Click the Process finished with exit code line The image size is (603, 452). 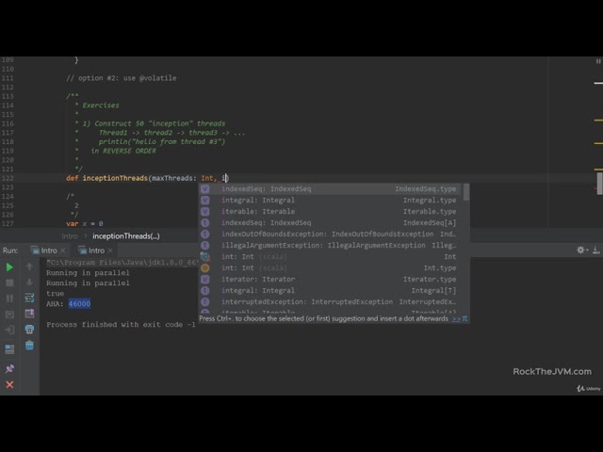pyautogui.click(x=121, y=324)
